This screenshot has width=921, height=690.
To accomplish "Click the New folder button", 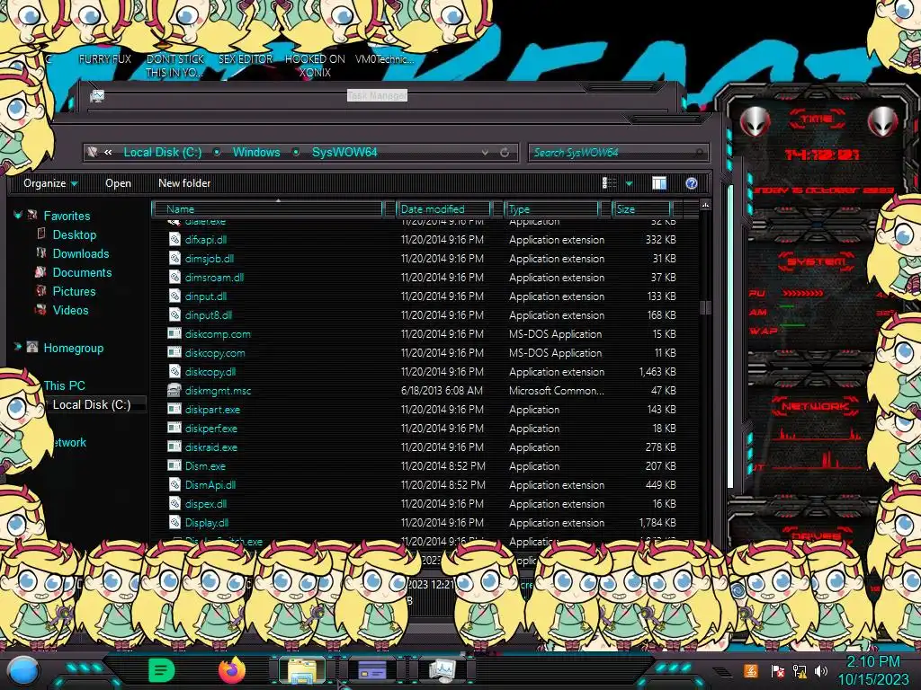I will (x=184, y=183).
